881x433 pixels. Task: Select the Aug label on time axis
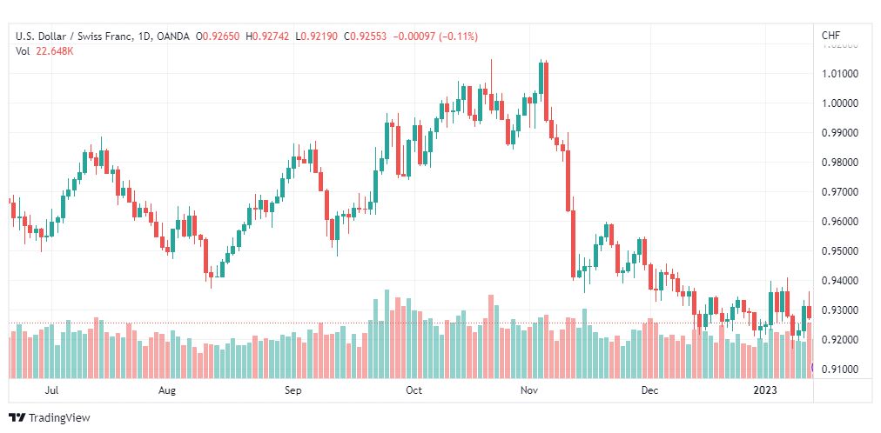(x=167, y=390)
